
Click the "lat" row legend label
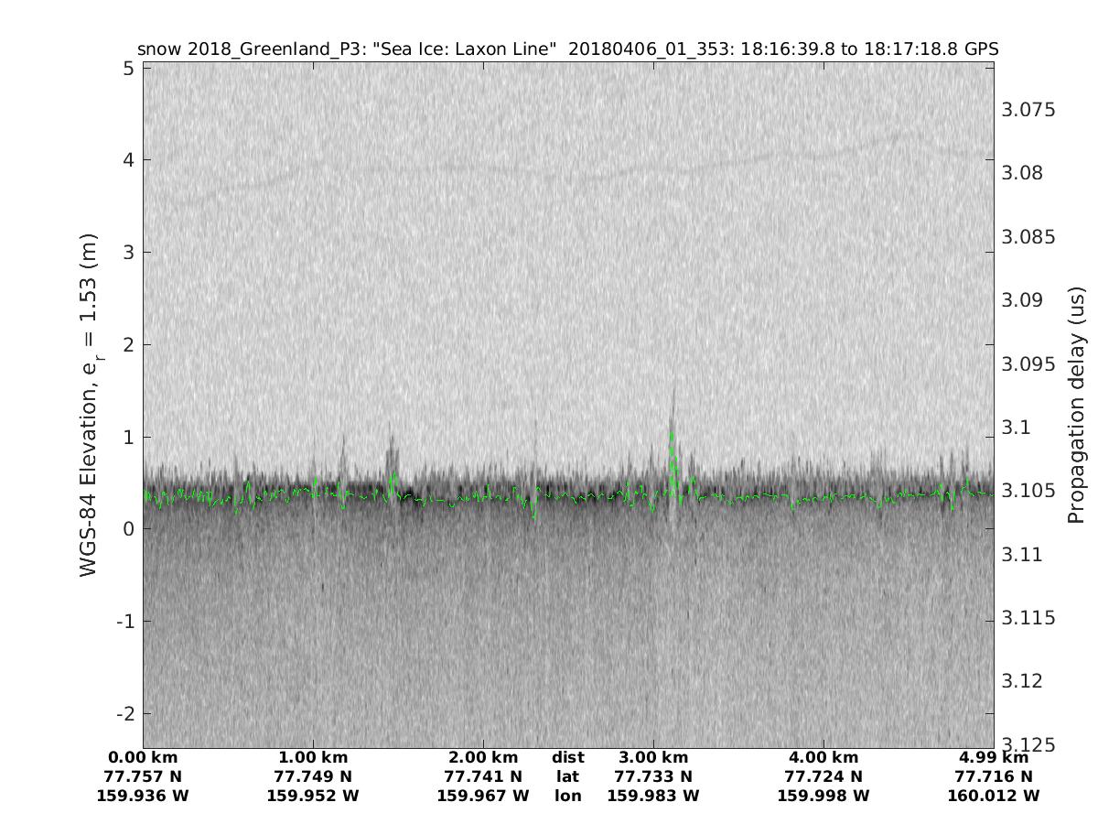(x=568, y=776)
